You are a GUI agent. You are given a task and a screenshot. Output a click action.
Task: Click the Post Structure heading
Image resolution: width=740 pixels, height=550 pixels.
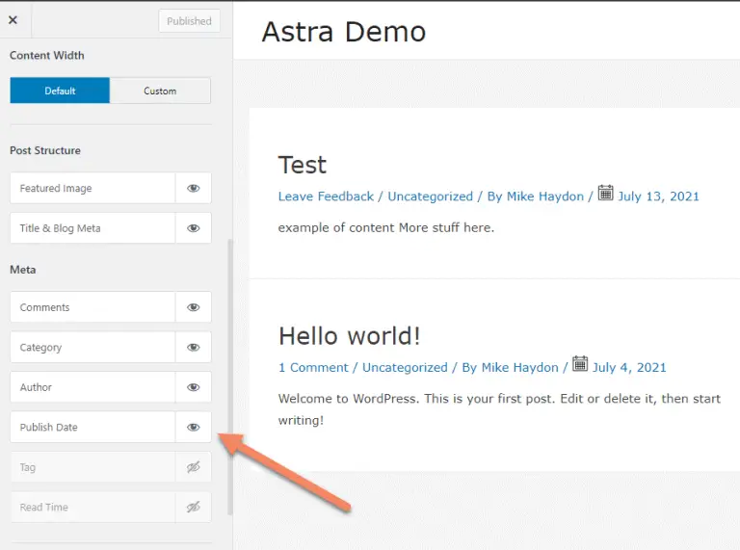click(45, 150)
